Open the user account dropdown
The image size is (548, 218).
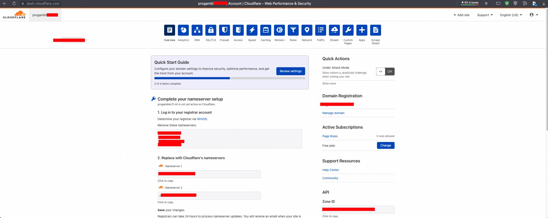(x=533, y=15)
